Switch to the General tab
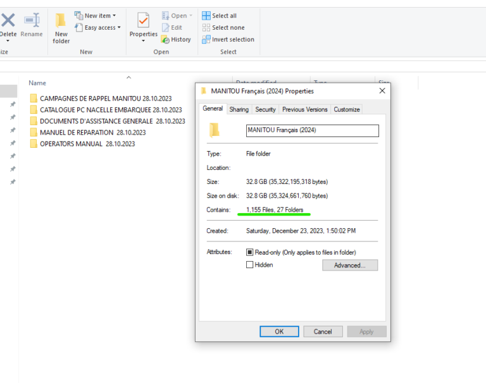 213,108
